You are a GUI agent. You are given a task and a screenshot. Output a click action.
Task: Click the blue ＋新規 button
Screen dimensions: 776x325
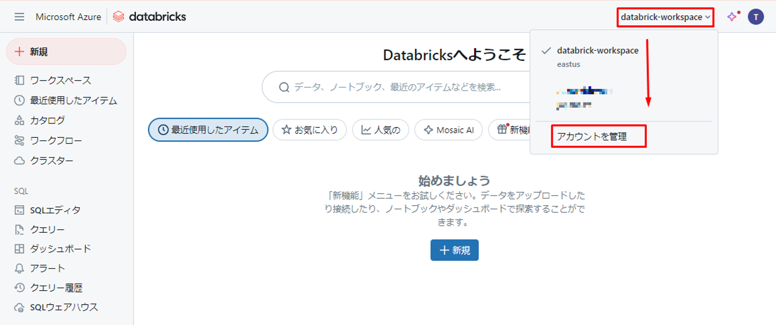455,250
